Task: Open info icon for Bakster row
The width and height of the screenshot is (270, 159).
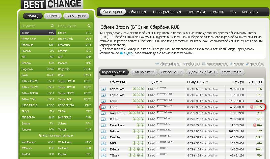Action: (x=103, y=131)
